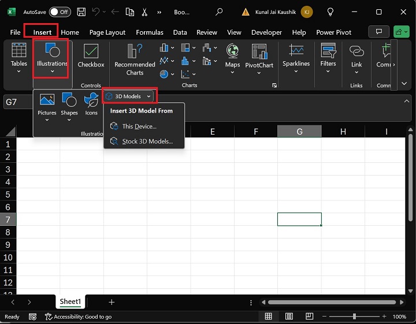Choose Stock 3D Models menu entry

click(147, 141)
